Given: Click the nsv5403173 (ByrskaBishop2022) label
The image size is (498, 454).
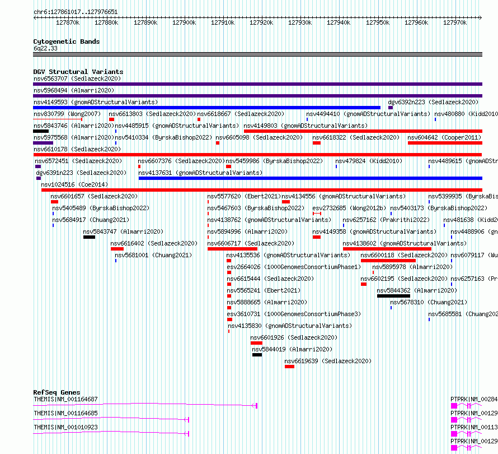Looking at the screenshot, I should (x=439, y=208).
